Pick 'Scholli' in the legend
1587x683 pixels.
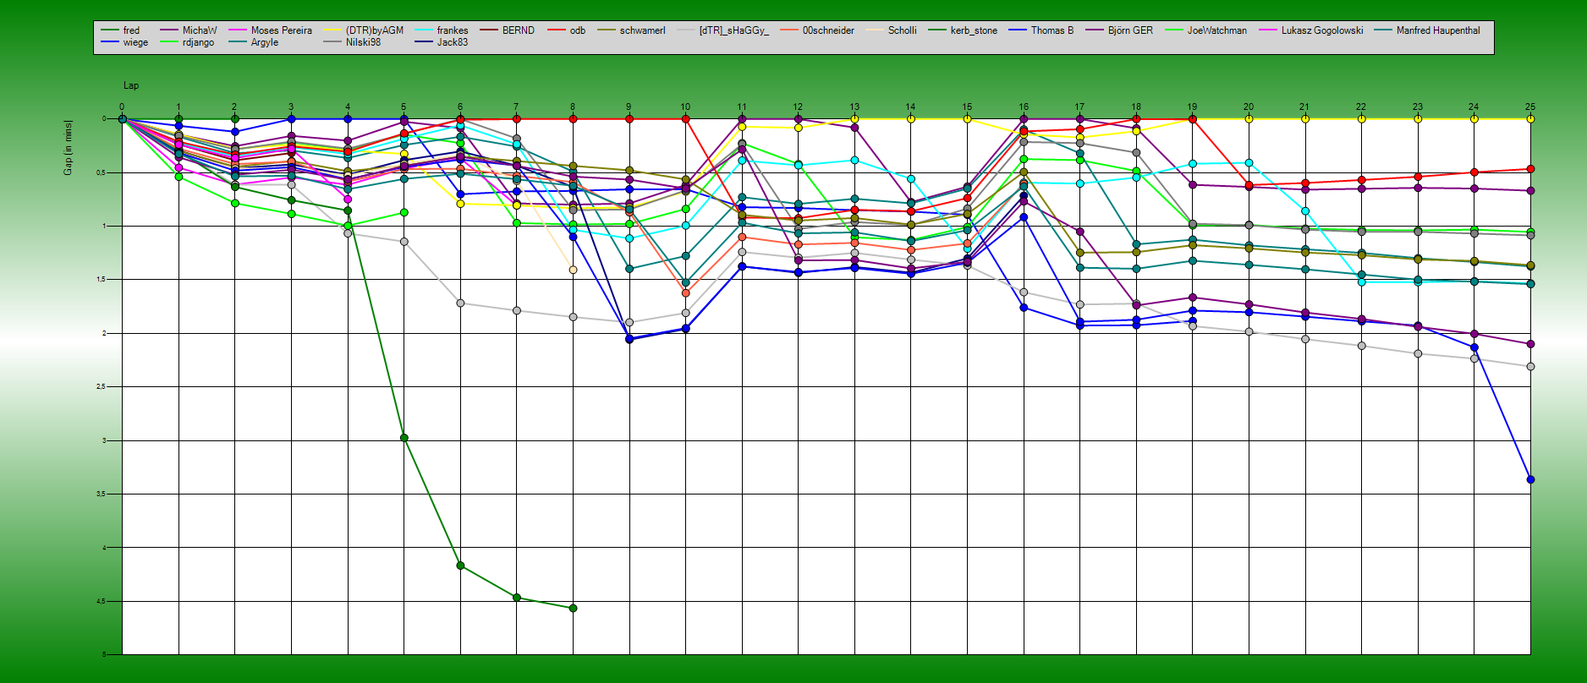click(903, 30)
